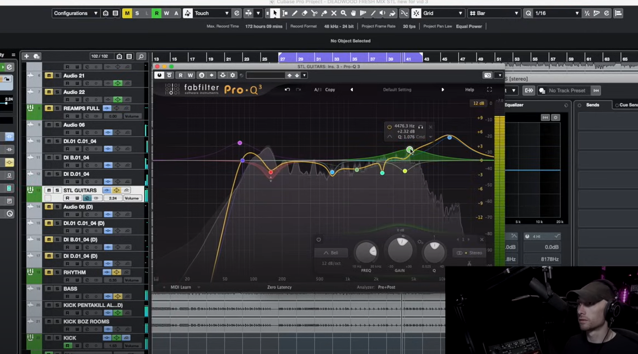This screenshot has height=354, width=638.
Task: Click the Copy A/B button
Action: tap(330, 90)
